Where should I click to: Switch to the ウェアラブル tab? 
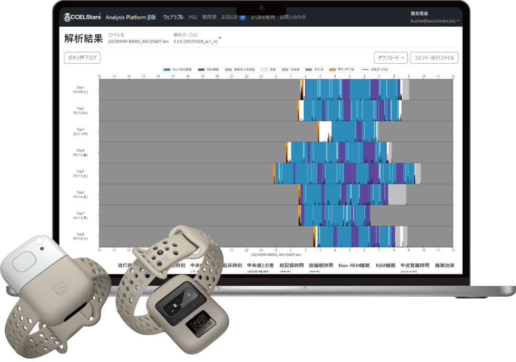[x=173, y=17]
